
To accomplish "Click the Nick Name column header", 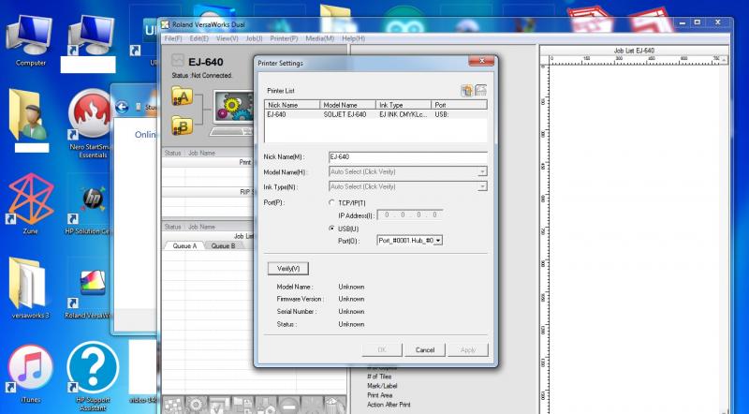I will click(x=292, y=105).
